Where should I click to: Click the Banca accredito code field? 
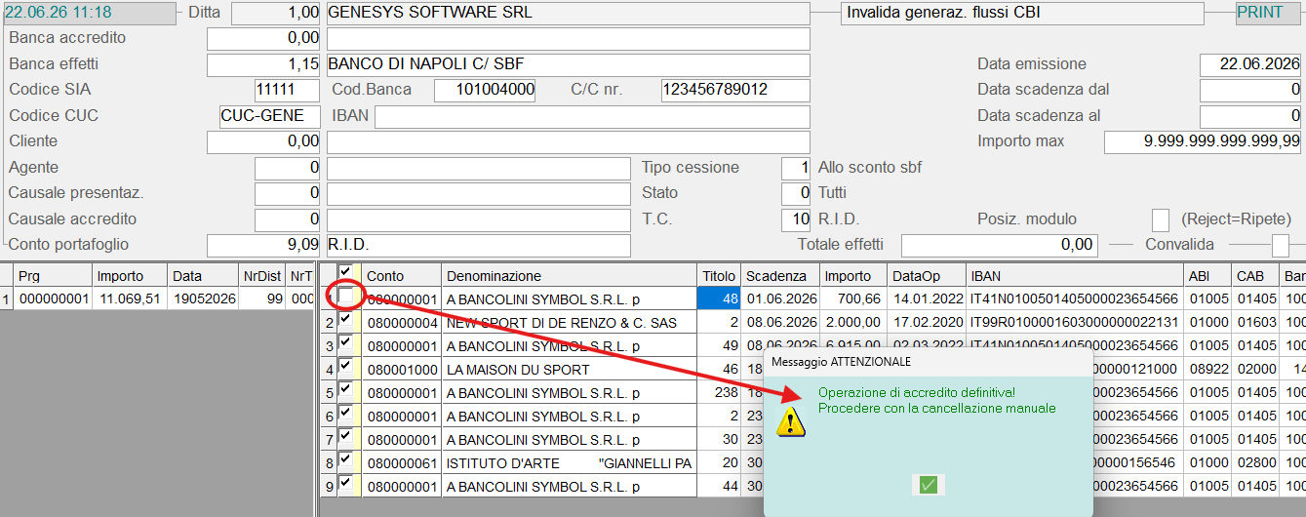click(263, 39)
